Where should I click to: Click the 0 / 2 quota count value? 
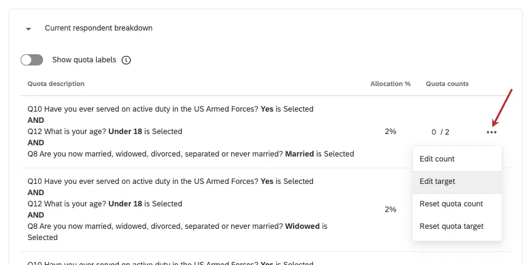click(x=440, y=132)
